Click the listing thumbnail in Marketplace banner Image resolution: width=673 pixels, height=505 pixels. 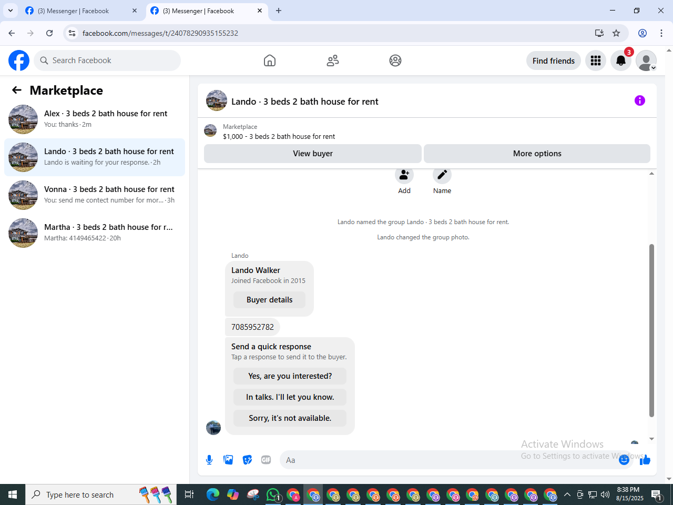210,130
